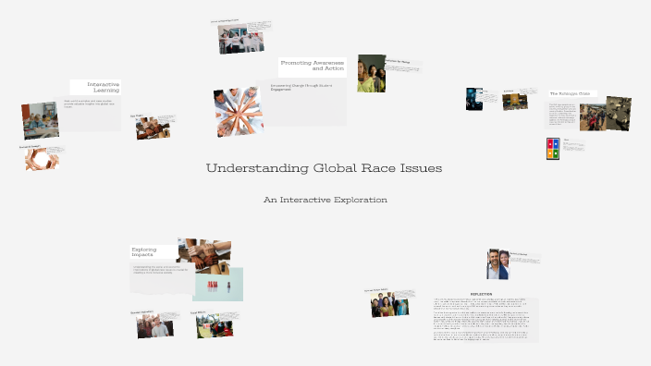
Task: Click the smiling man and woman photo
Action: 497,264
